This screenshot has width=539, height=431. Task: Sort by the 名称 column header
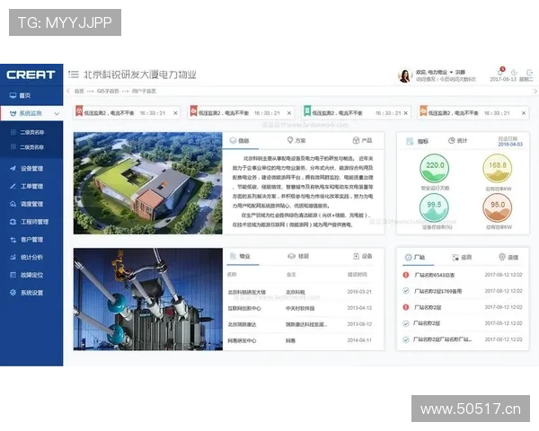(x=232, y=274)
